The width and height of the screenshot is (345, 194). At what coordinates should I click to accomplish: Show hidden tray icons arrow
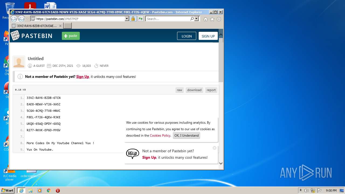pos(301,190)
